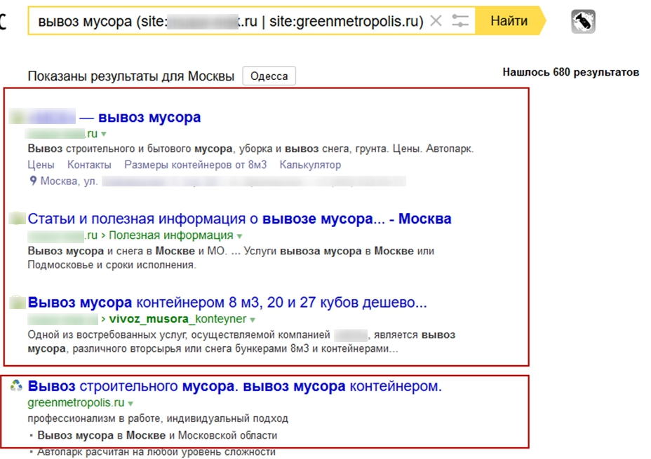Open dropdown arrow after 'Полезная информация' breadcrumb
The width and height of the screenshot is (651, 459).
[239, 236]
